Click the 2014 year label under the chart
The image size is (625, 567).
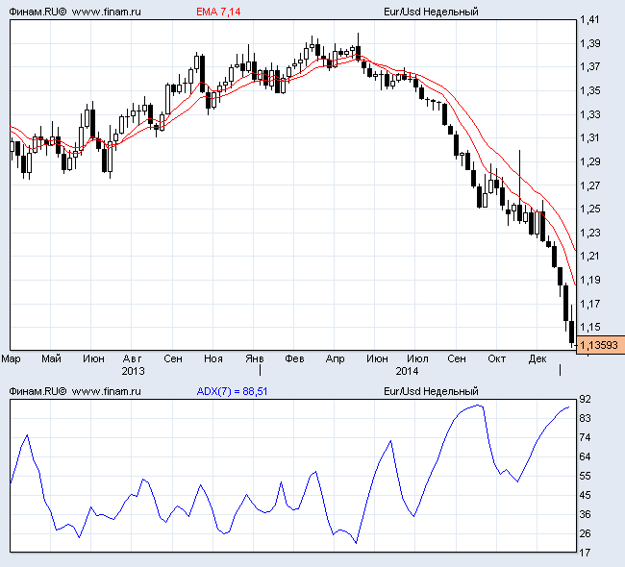pos(407,370)
